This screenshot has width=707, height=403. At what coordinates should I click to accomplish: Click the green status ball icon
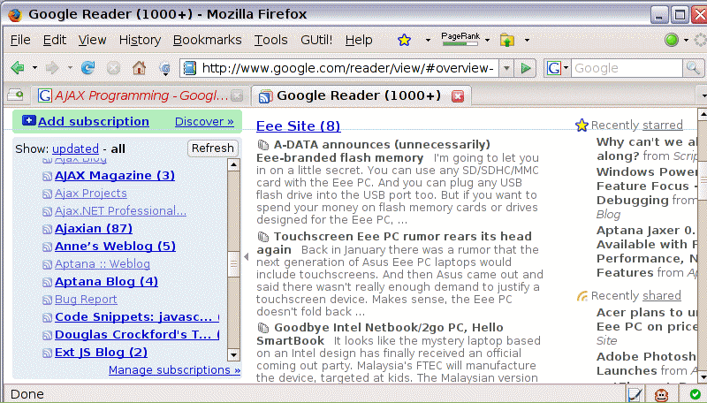point(672,40)
